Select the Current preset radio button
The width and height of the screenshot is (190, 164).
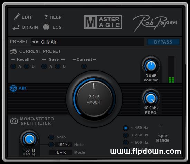point(84,66)
